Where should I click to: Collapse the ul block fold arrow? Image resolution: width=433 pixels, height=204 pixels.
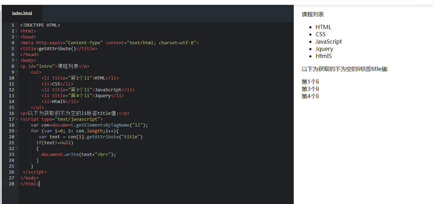pyautogui.click(x=16, y=72)
